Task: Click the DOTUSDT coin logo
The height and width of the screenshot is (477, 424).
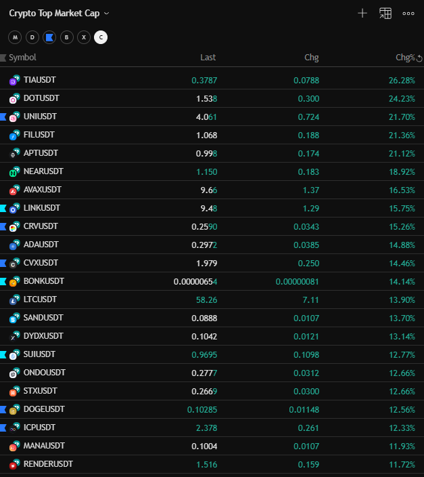Action: [14, 98]
